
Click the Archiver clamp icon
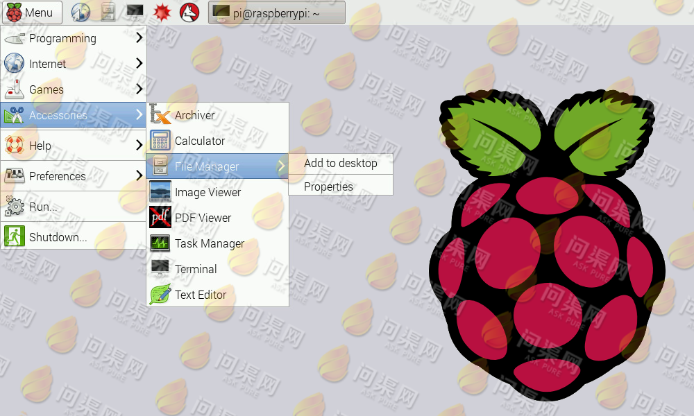click(160, 114)
